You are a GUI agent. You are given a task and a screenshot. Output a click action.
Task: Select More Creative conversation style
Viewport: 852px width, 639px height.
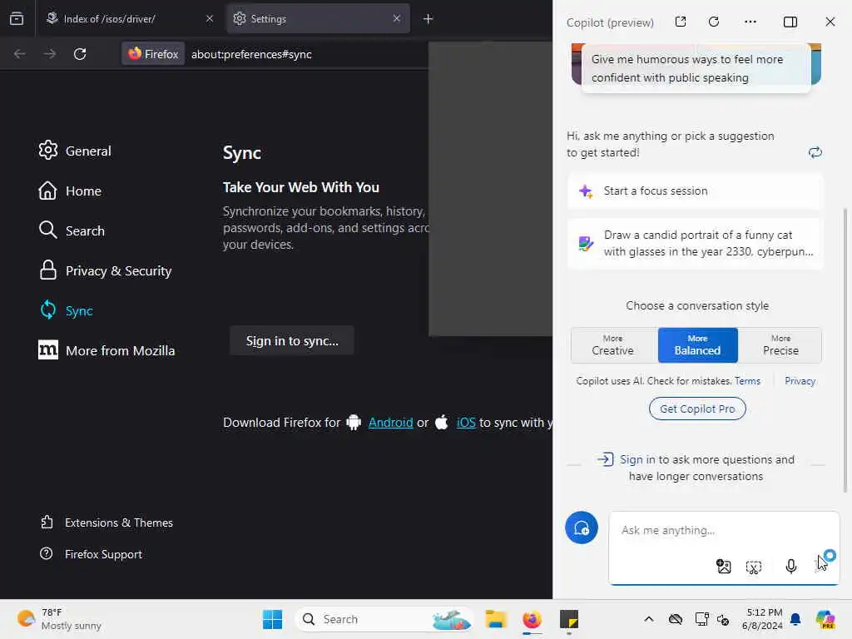[x=613, y=345]
